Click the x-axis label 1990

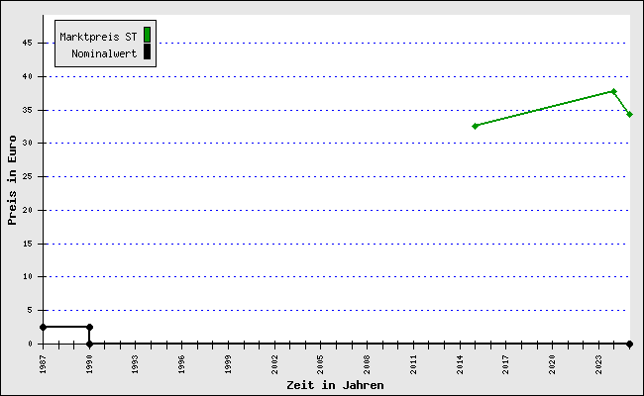tap(89, 364)
